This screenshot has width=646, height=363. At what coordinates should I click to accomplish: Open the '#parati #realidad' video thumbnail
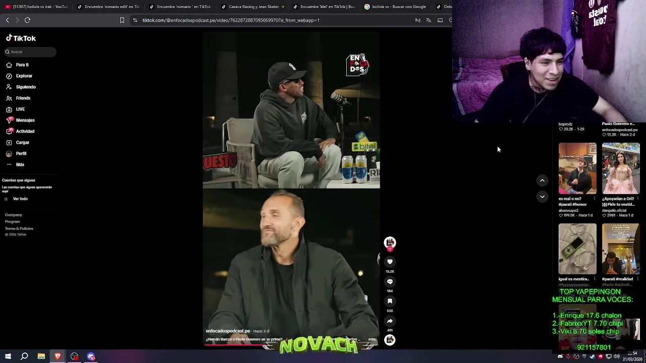[x=621, y=249]
